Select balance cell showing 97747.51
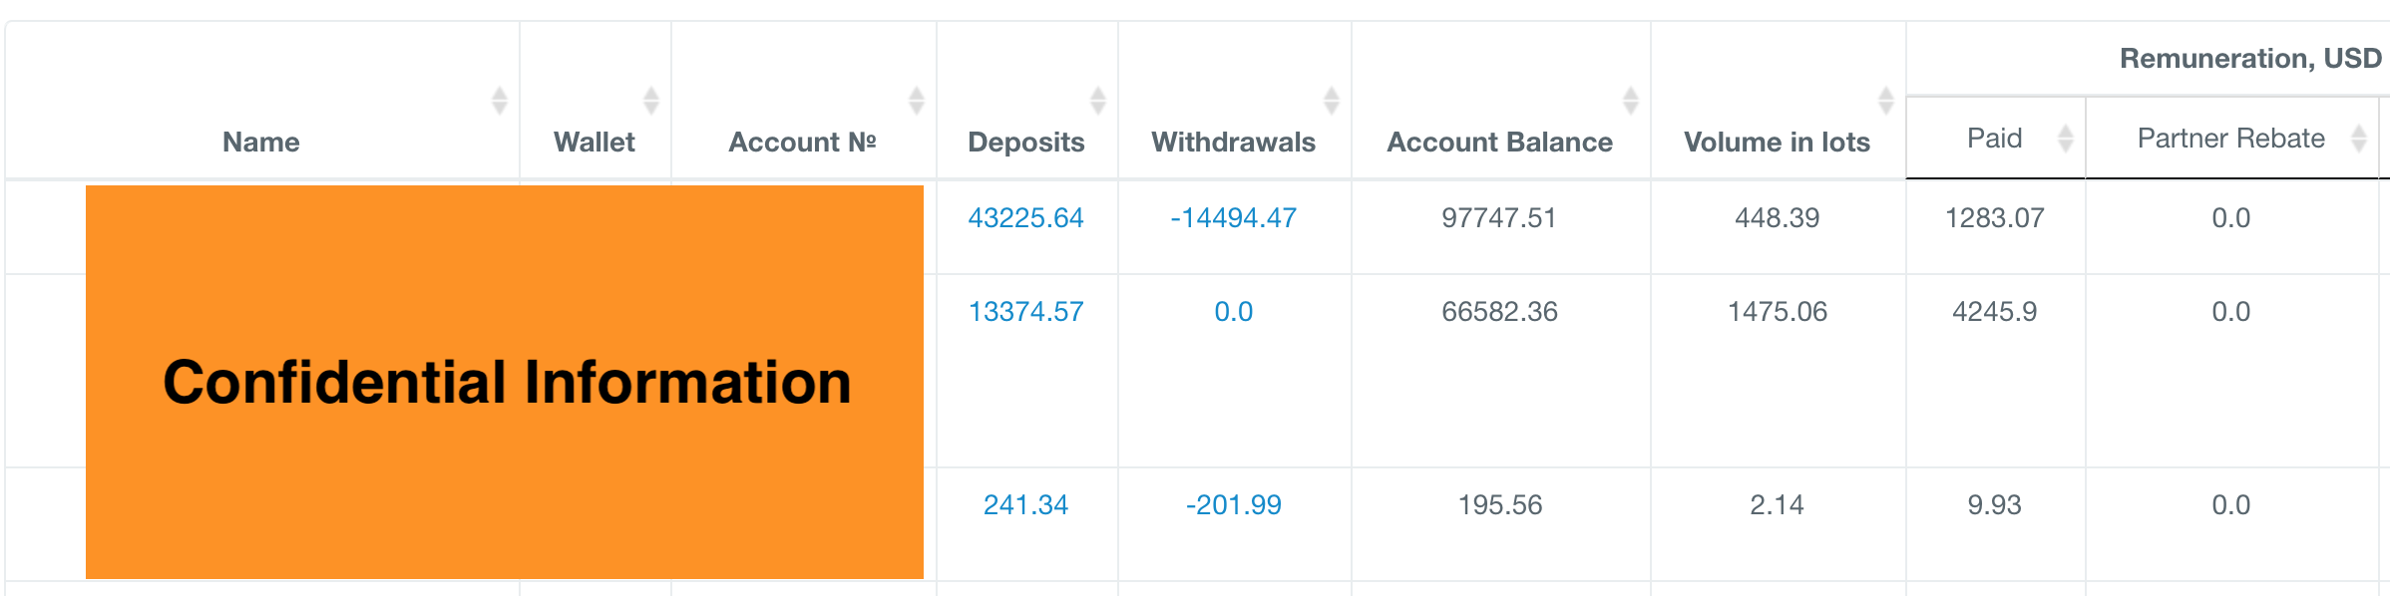 click(1499, 218)
